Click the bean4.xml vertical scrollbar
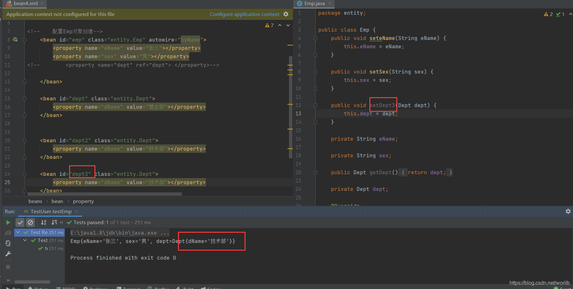The height and width of the screenshot is (289, 573). pyautogui.click(x=291, y=107)
